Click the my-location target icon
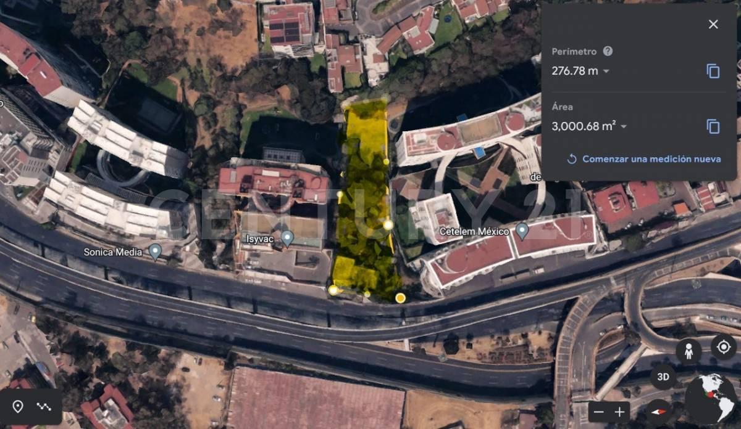This screenshot has height=429, width=741. point(724,347)
